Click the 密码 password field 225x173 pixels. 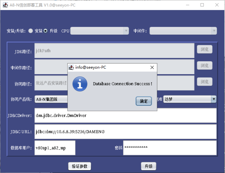[170, 148]
